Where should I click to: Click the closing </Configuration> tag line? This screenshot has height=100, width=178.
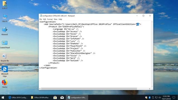click(48, 68)
